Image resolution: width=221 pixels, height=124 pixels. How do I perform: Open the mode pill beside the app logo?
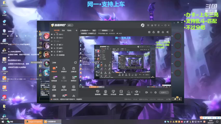70,25
